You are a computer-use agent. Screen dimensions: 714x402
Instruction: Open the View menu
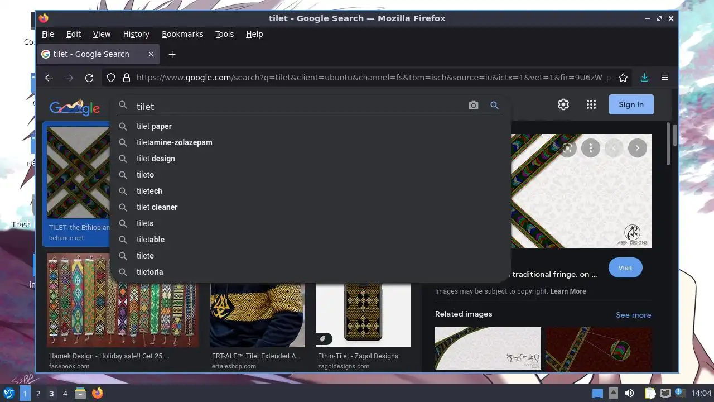coord(102,34)
